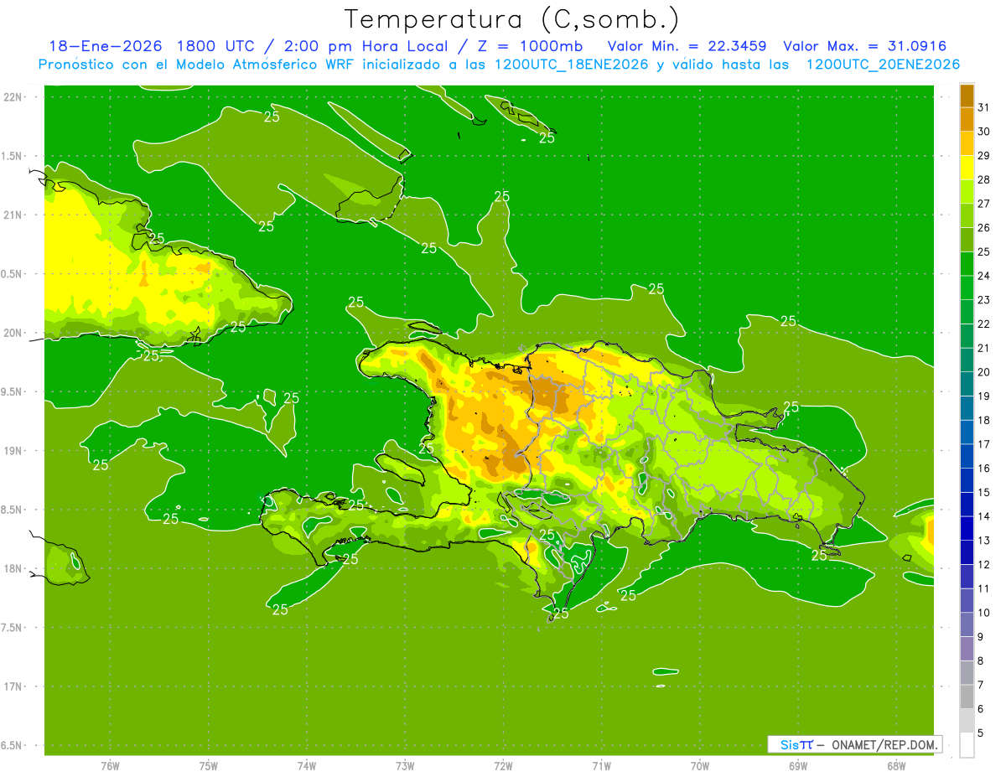Image resolution: width=1006 pixels, height=777 pixels.
Task: Pick the lime swatch between 27 and 28
Action: tap(967, 192)
